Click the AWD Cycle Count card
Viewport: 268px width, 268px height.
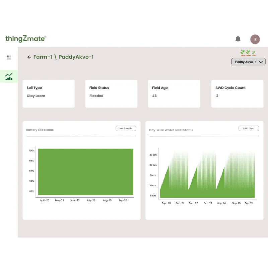pyautogui.click(x=237, y=94)
